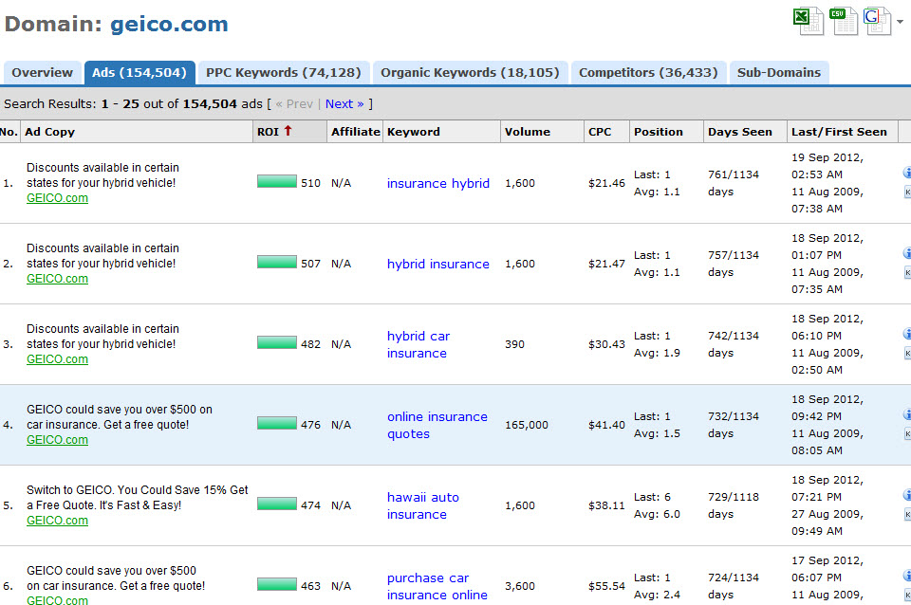Open info icon for insurance hybrid row
Image resolution: width=911 pixels, height=605 pixels.
[x=907, y=173]
